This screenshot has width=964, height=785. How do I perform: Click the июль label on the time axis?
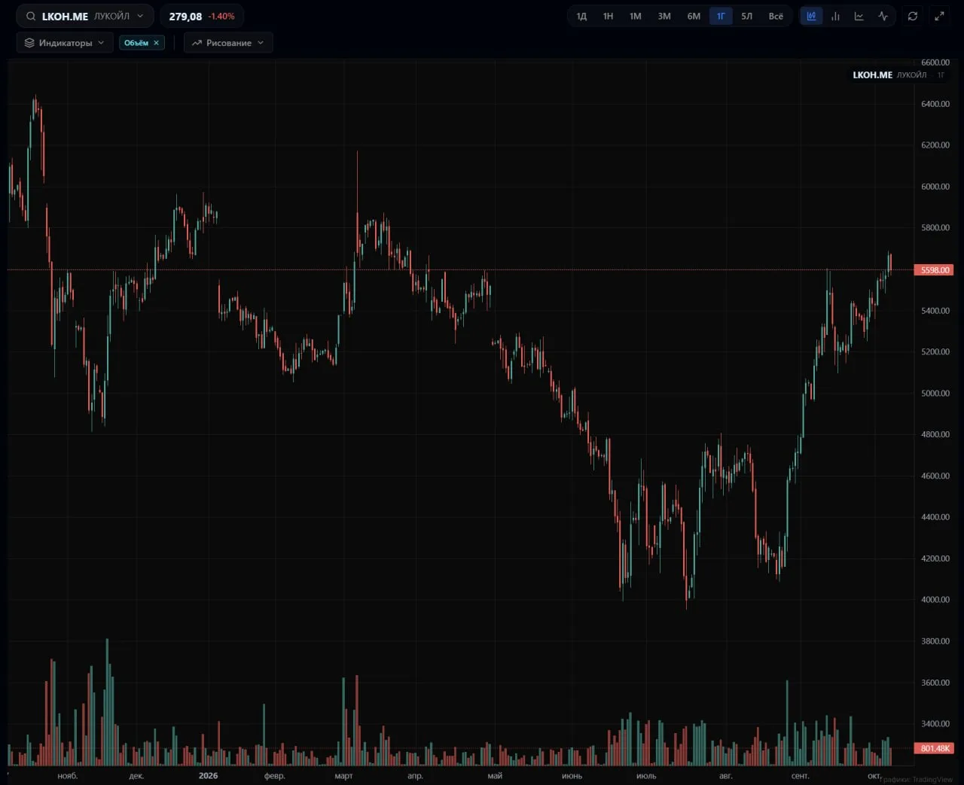[646, 775]
